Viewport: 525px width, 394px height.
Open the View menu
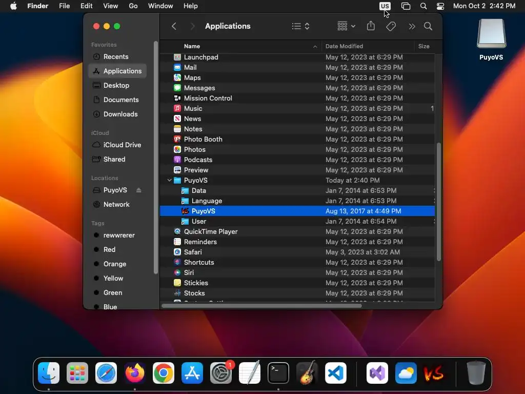point(110,6)
